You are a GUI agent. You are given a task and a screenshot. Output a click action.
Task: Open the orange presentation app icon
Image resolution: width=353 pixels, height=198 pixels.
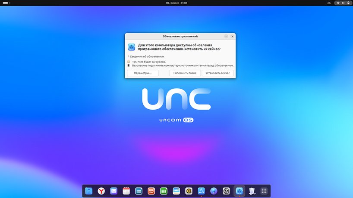pos(151,191)
